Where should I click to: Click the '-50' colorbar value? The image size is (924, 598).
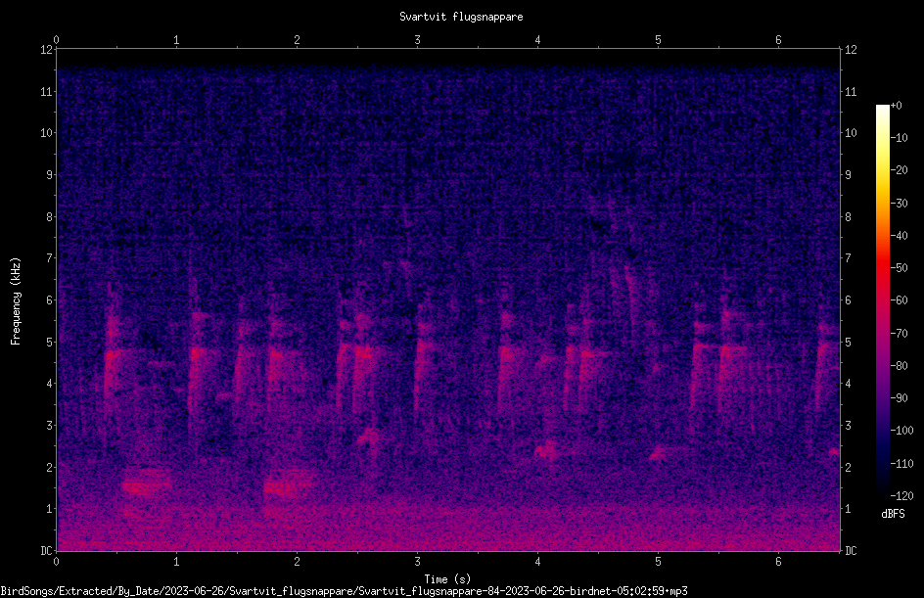[x=899, y=268]
